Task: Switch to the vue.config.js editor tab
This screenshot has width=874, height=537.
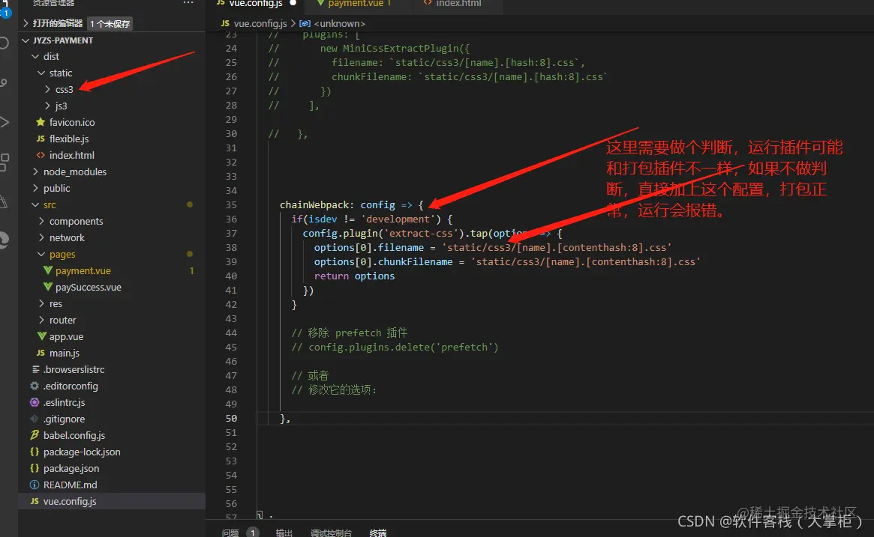Action: coord(255,4)
